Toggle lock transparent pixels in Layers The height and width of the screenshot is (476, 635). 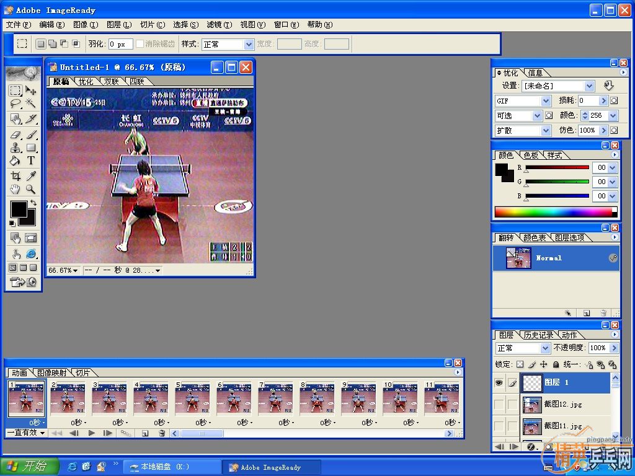pyautogui.click(x=520, y=364)
